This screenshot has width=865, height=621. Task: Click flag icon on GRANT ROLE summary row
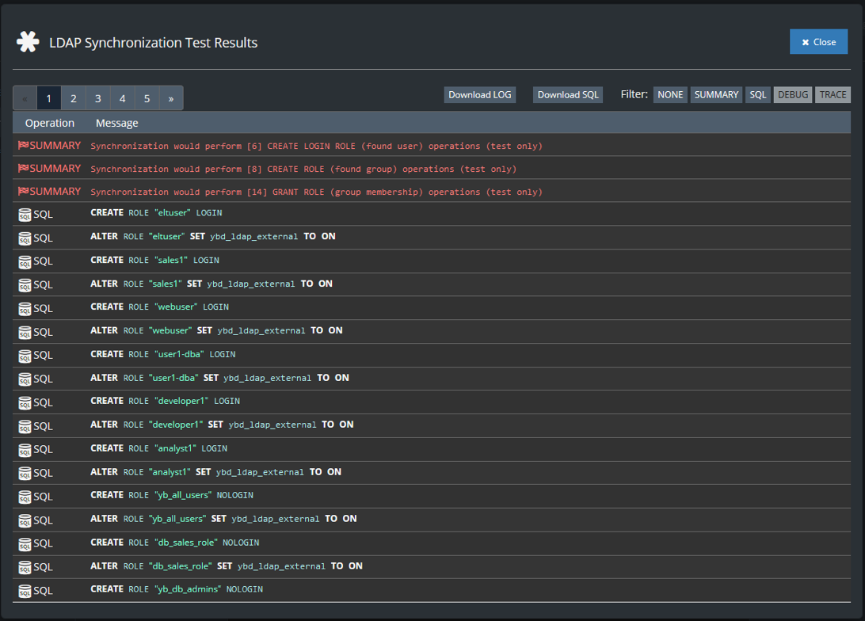click(x=23, y=192)
